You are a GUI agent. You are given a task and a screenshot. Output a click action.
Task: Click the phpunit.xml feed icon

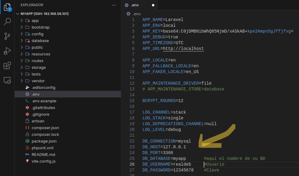(x=27, y=148)
